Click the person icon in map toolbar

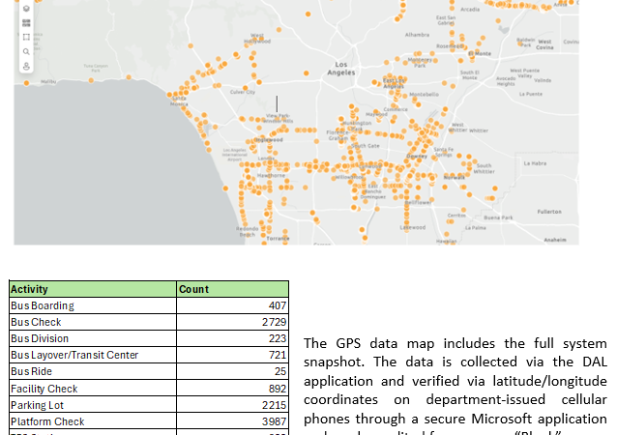point(26,66)
